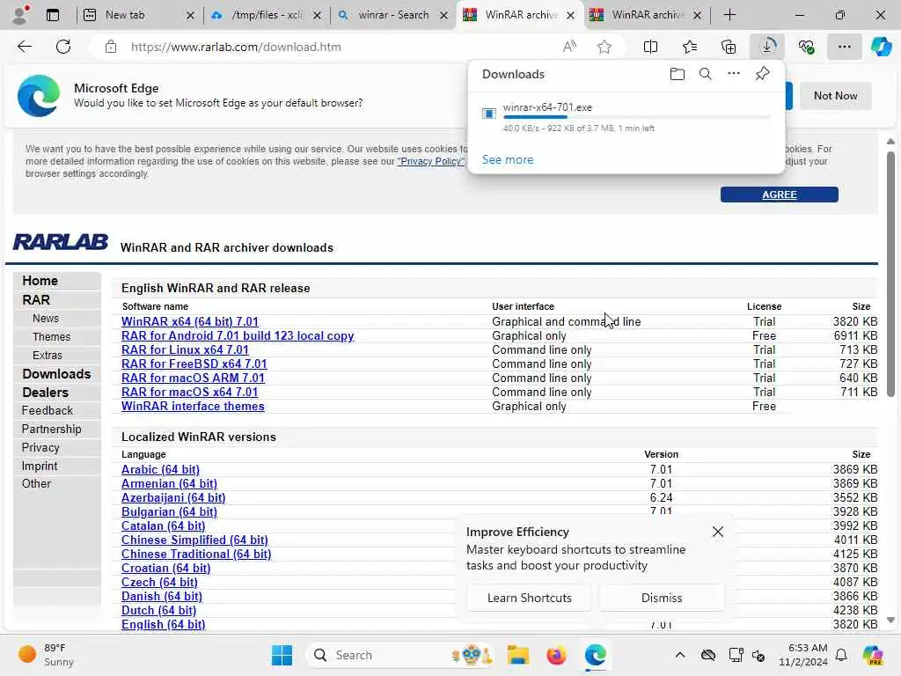
Task: Open the browser profile icon
Action: point(20,15)
